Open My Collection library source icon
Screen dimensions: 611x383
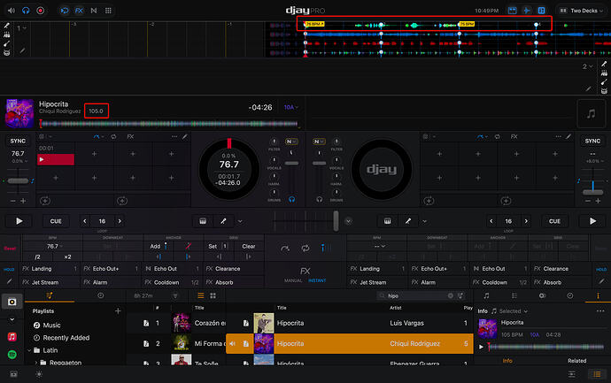(12, 302)
